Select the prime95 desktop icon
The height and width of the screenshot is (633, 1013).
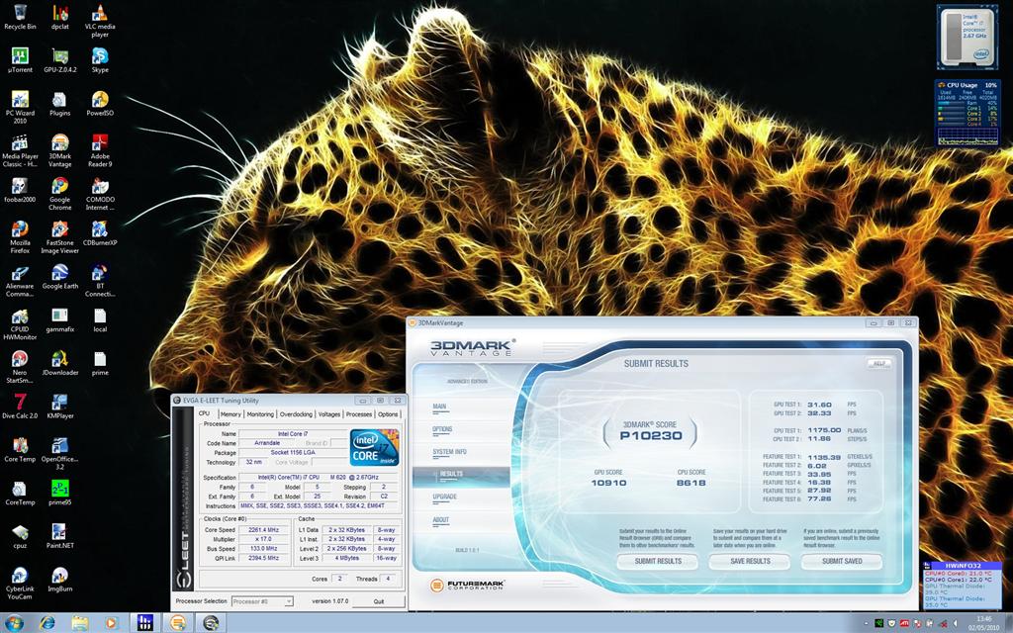[60, 493]
